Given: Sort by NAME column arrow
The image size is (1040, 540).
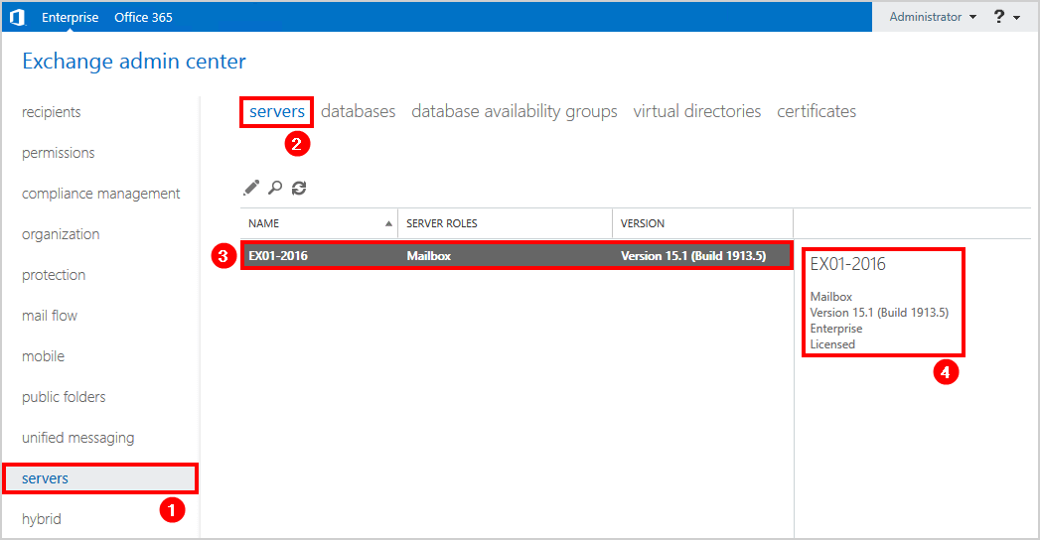Looking at the screenshot, I should point(388,224).
